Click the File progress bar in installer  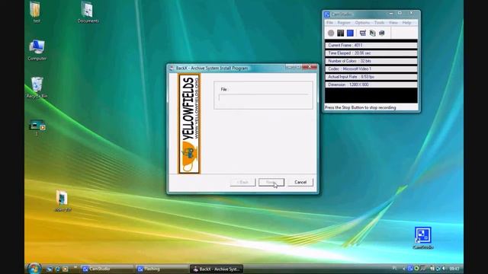click(x=264, y=97)
